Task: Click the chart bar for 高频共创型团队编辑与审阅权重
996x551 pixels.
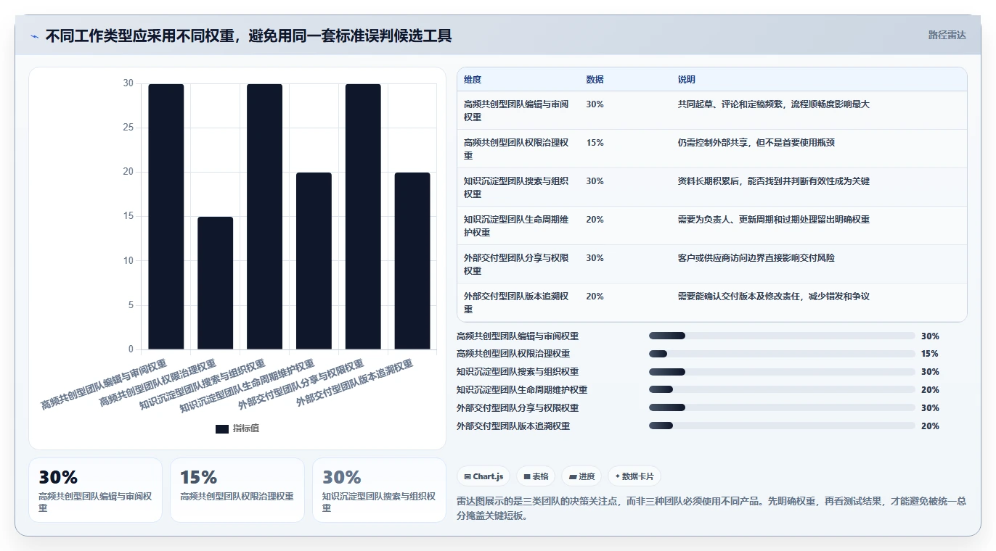Action: (166, 217)
